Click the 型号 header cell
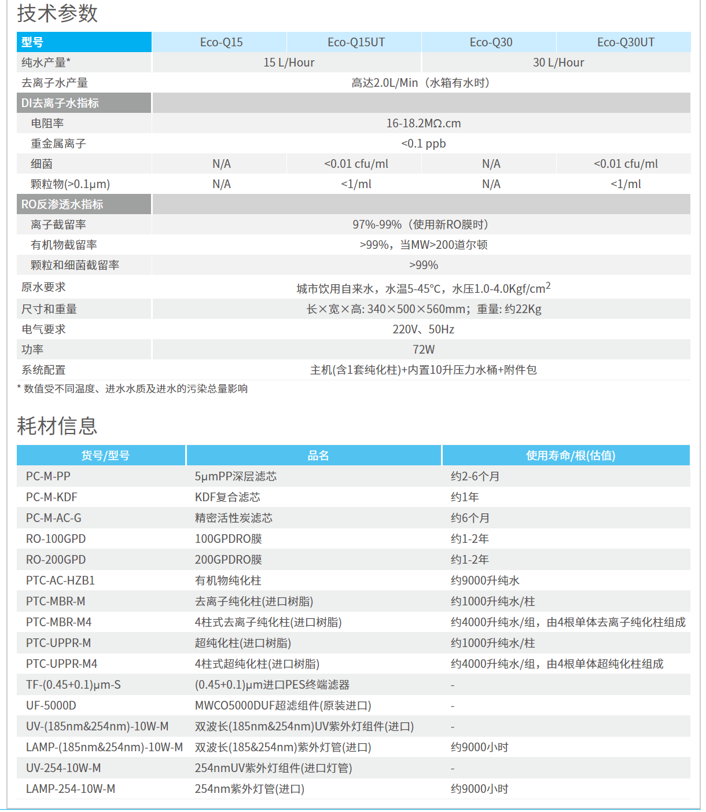The width and height of the screenshot is (706, 812). (x=32, y=42)
